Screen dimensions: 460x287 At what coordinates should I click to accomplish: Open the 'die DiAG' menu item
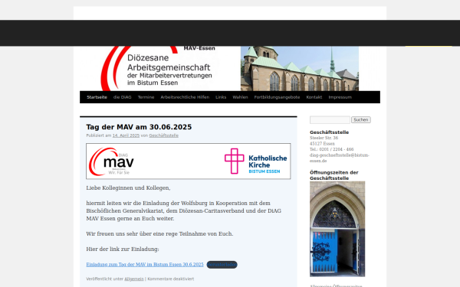tap(123, 97)
